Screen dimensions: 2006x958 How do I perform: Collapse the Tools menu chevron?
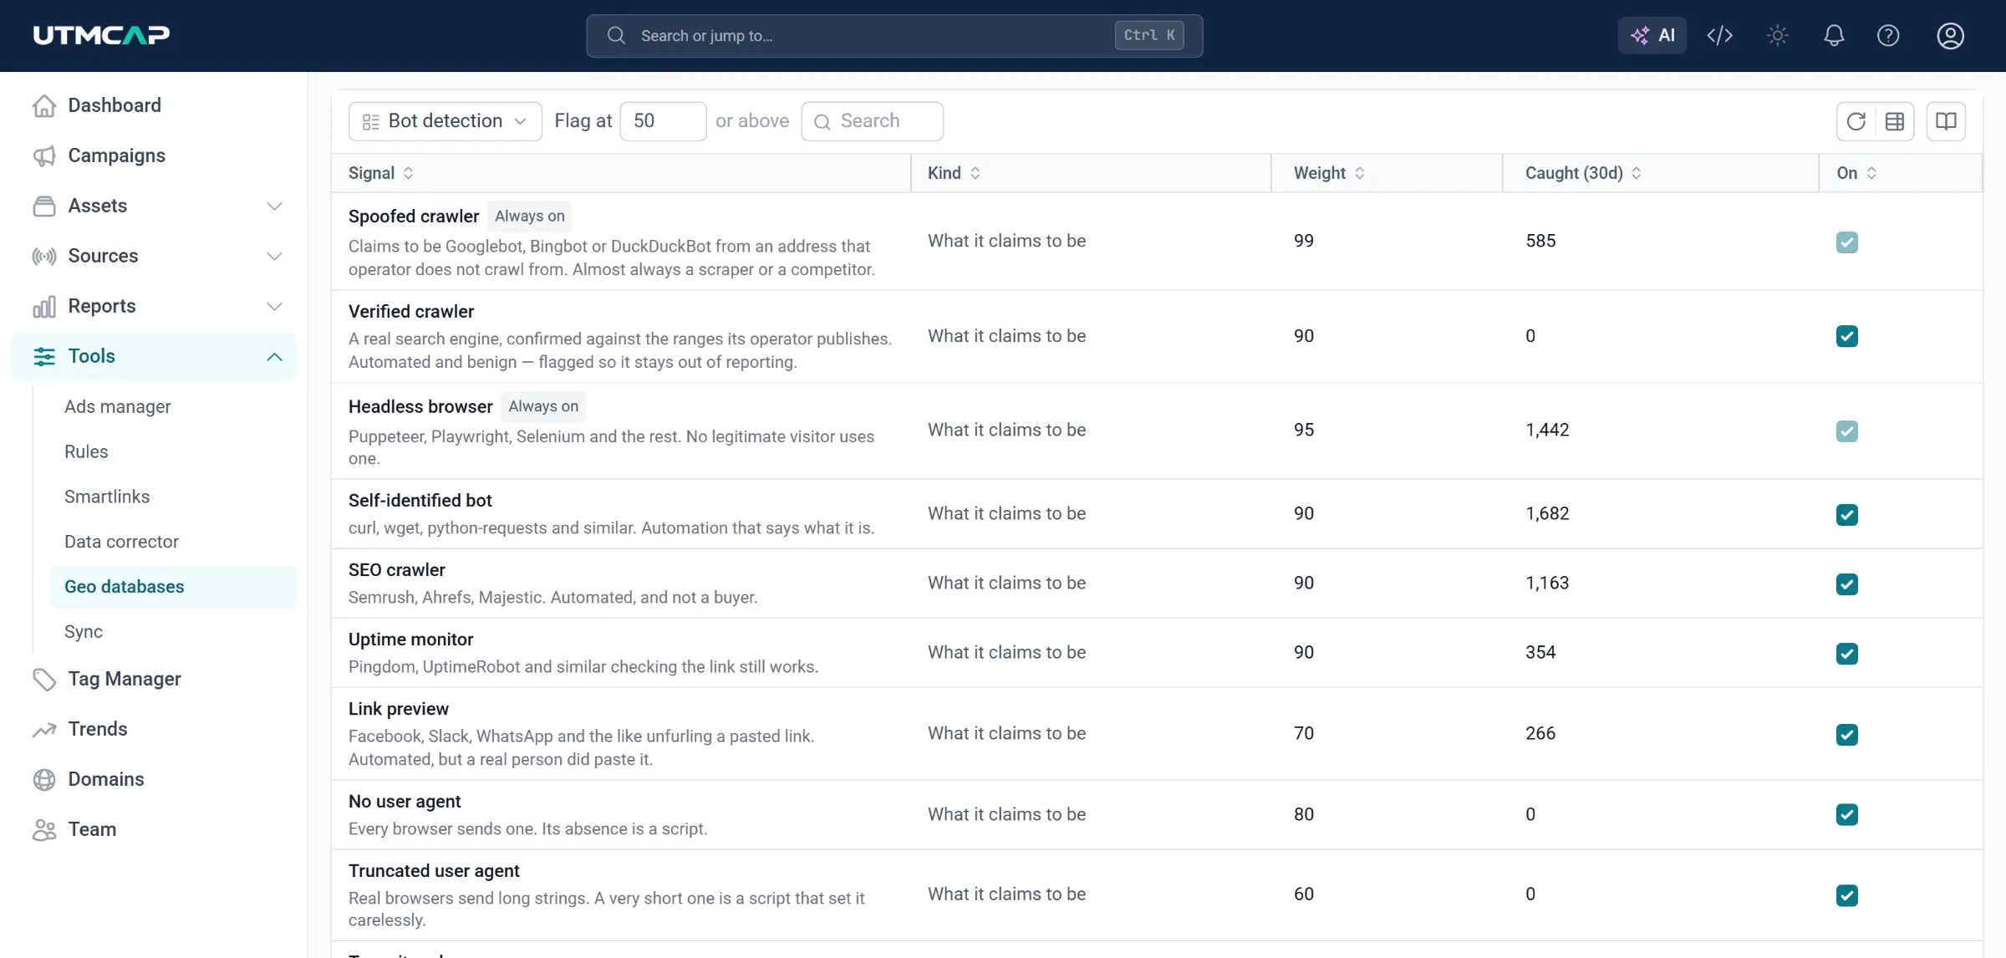(274, 356)
